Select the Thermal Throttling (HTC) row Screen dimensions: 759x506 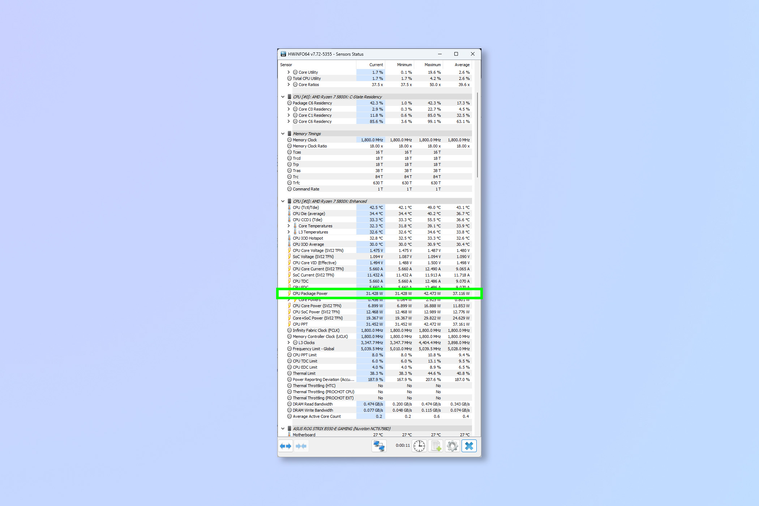click(314, 386)
